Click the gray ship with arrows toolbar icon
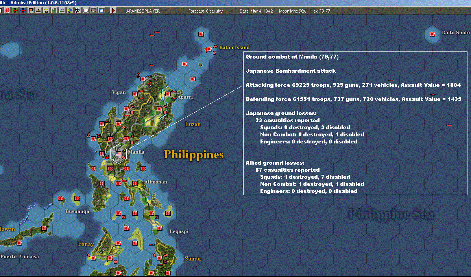 pos(62,11)
